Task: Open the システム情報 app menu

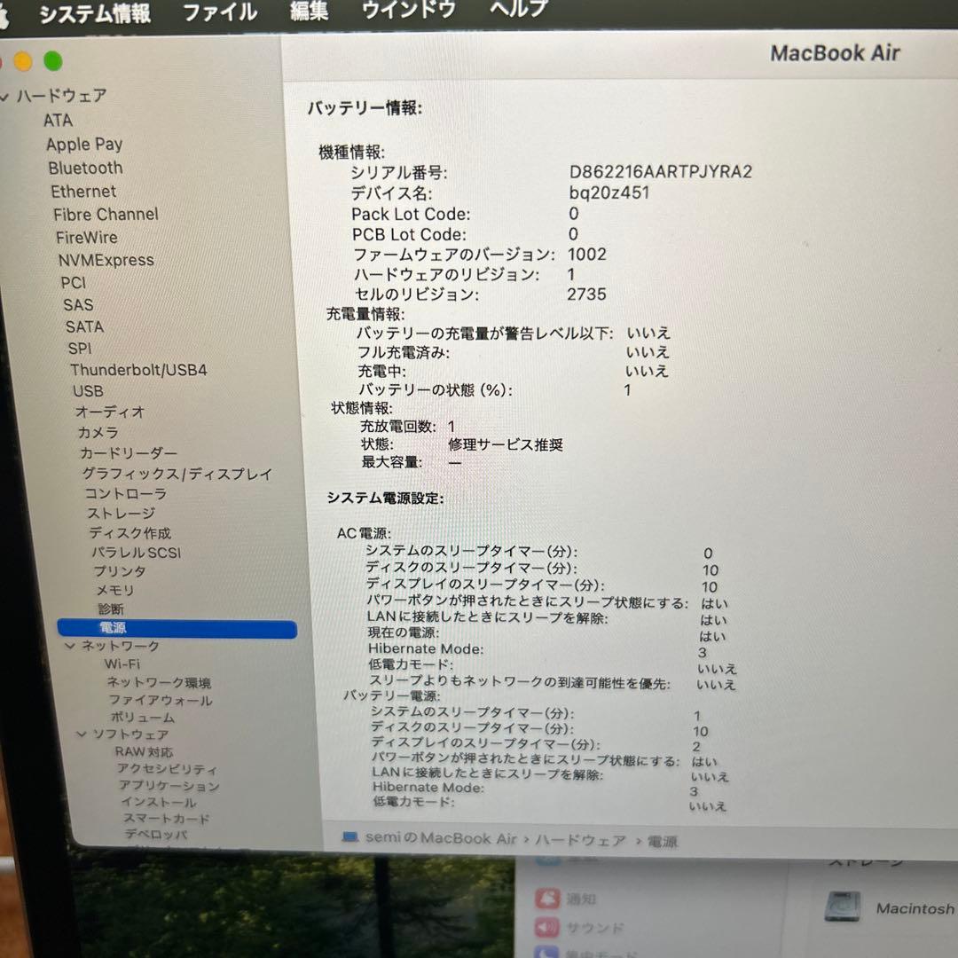Action: pos(95,12)
